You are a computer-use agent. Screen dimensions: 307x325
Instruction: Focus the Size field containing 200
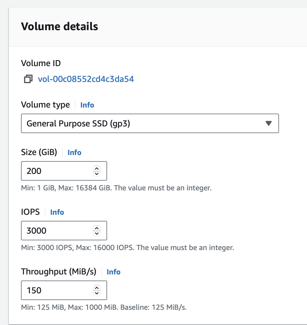(56, 171)
